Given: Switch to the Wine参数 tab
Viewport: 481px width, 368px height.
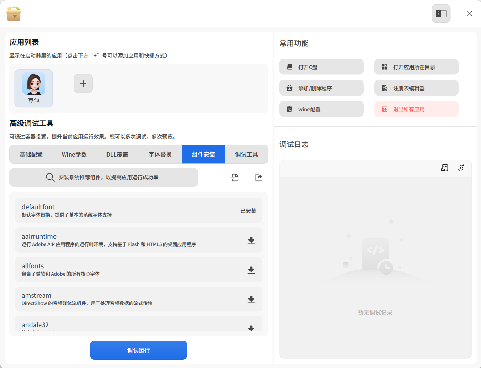Looking at the screenshot, I should (74, 155).
